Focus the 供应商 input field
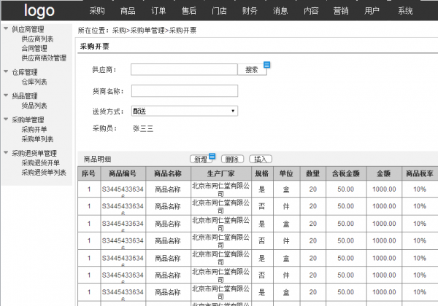The image size is (438, 306). (x=184, y=69)
